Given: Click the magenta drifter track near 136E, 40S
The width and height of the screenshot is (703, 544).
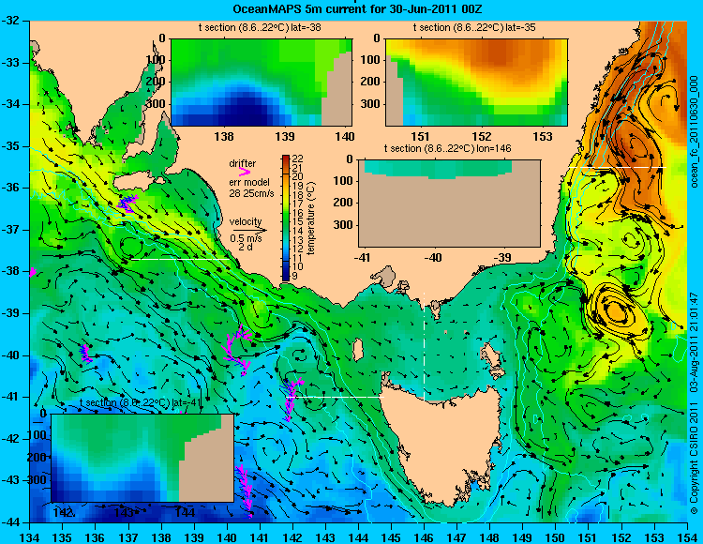Looking at the screenshot, I should [85, 353].
